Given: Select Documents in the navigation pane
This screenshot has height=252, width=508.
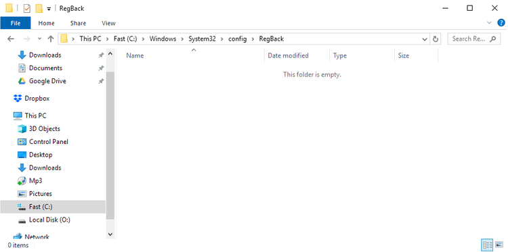Looking at the screenshot, I should 45,68.
